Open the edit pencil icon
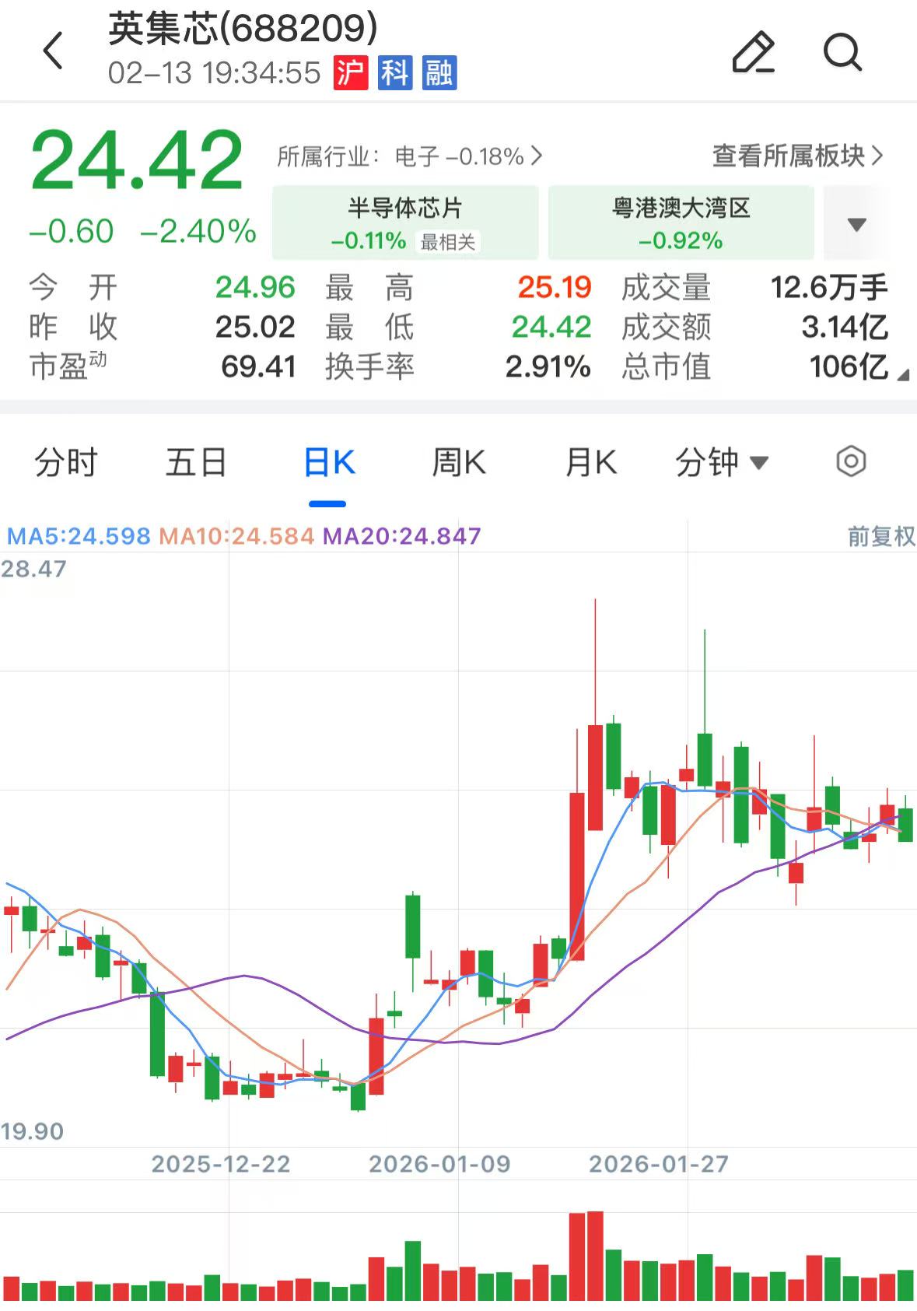Viewport: 917px width, 1311px height. 754,53
